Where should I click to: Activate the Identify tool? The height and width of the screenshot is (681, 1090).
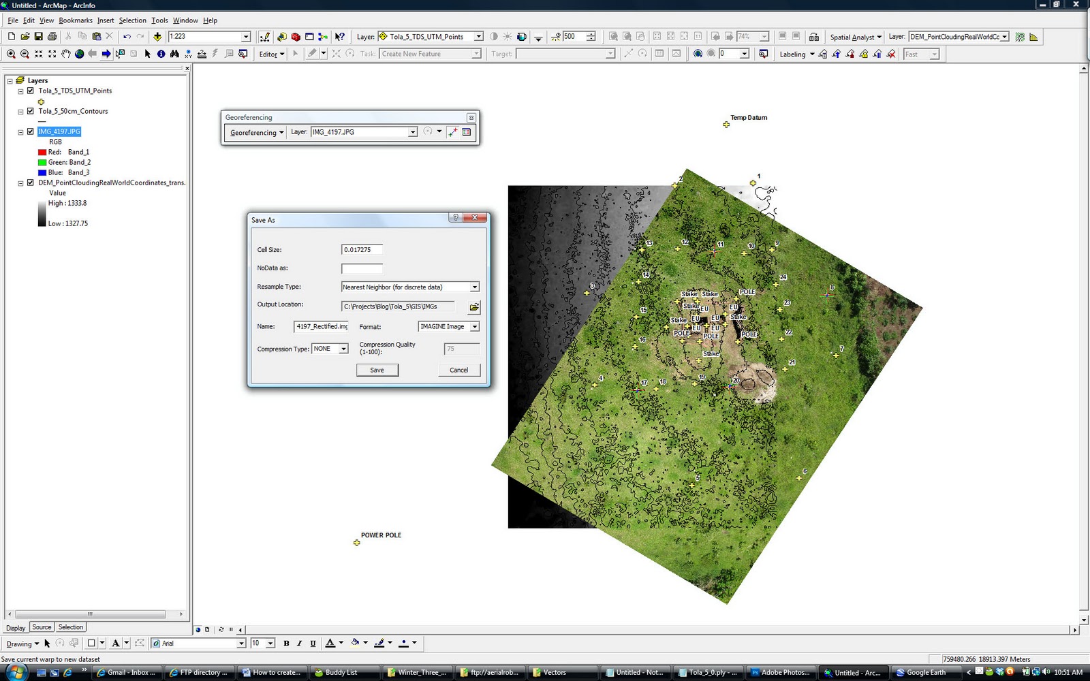(x=161, y=55)
